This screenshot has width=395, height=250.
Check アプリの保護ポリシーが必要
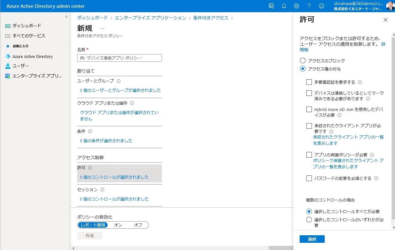pyautogui.click(x=309, y=155)
